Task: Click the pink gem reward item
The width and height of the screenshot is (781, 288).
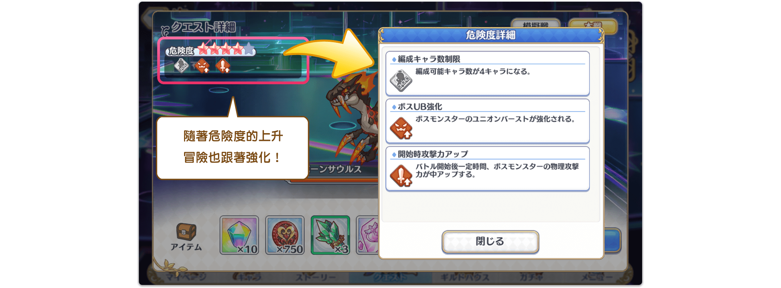Action: click(x=367, y=235)
